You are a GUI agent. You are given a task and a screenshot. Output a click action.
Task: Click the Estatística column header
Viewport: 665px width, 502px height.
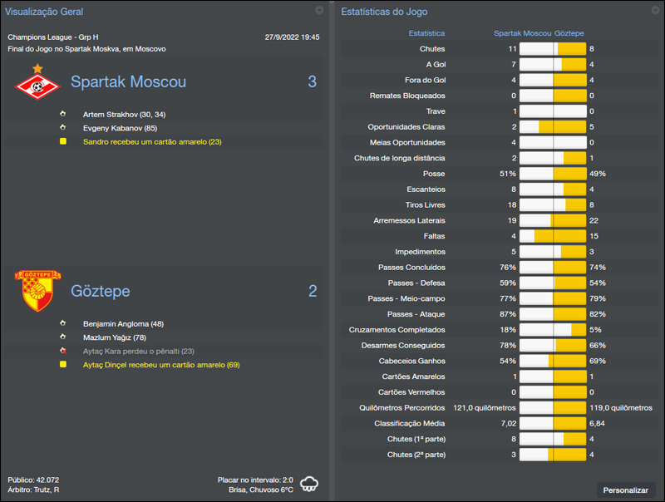click(x=427, y=32)
